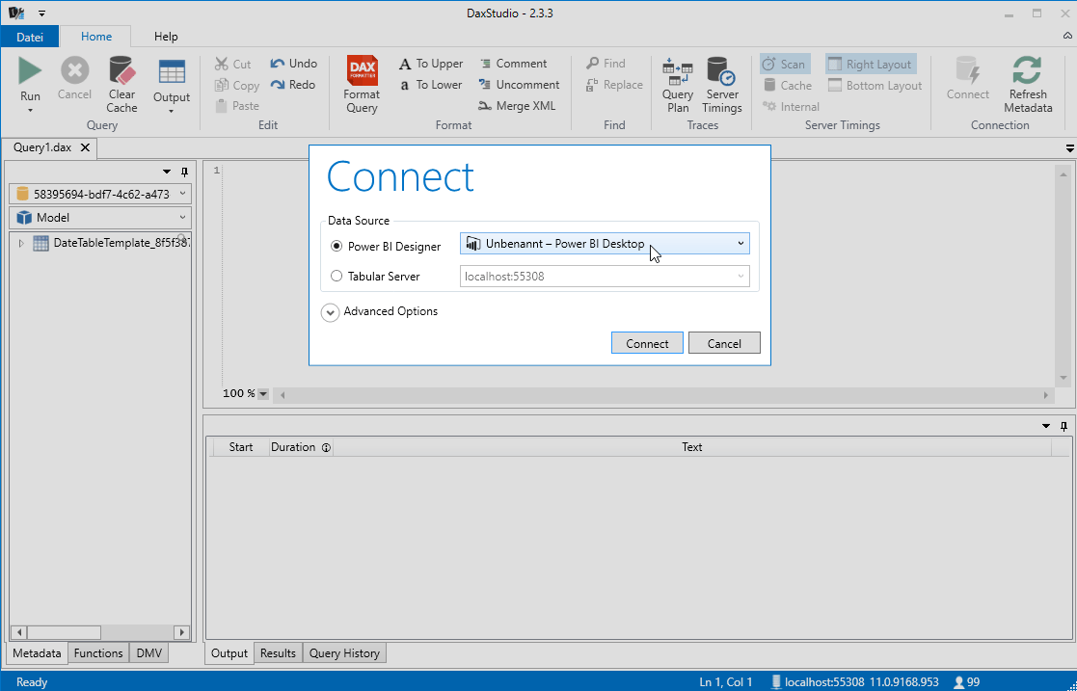The width and height of the screenshot is (1077, 691).
Task: Open the zoom percentage dropdown
Action: pyautogui.click(x=263, y=394)
